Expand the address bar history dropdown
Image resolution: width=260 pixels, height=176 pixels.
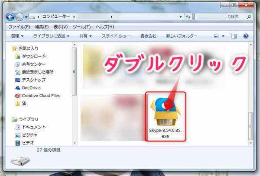(181, 17)
